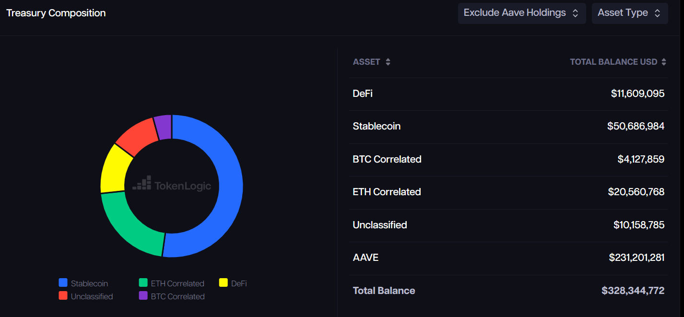Select the Stablecoin table row
The height and width of the screenshot is (317, 684).
(x=508, y=126)
